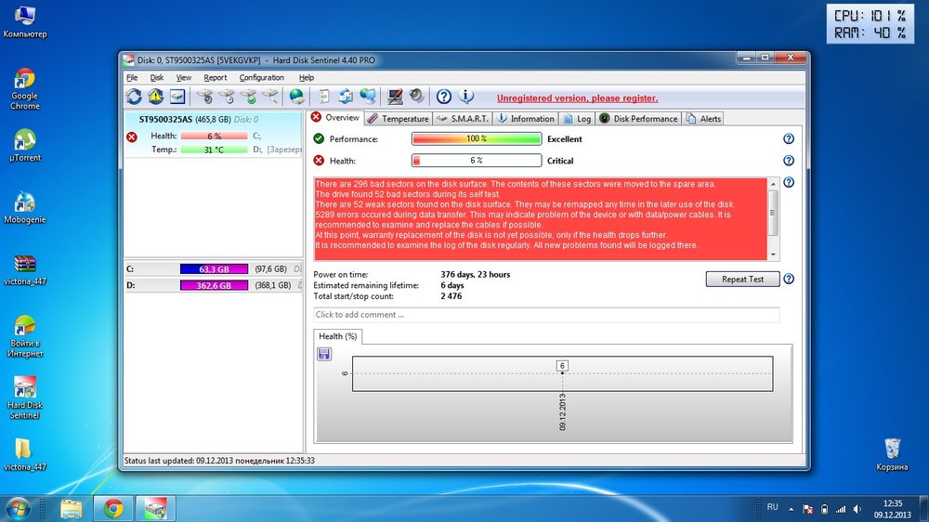Click the Refresh icon in the toolbar

click(134, 97)
